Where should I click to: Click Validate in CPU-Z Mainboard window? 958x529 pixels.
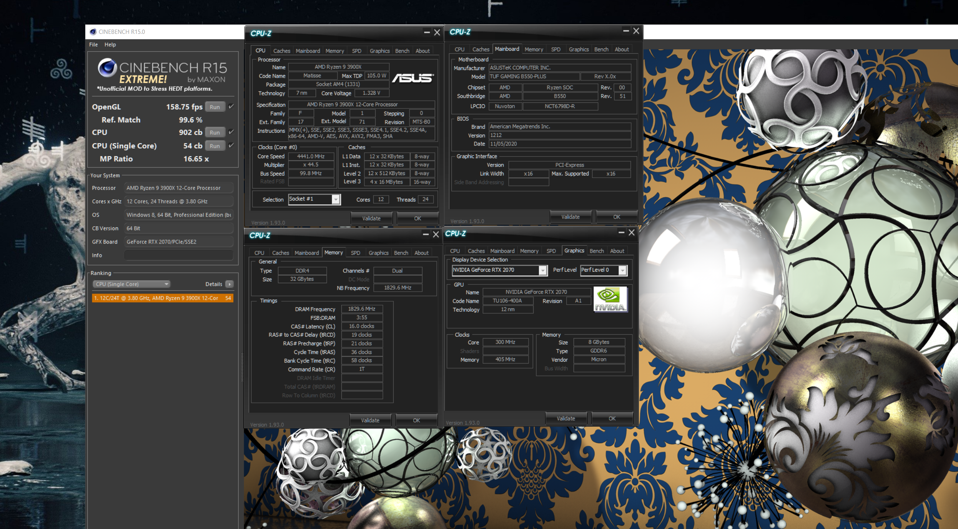pyautogui.click(x=570, y=217)
